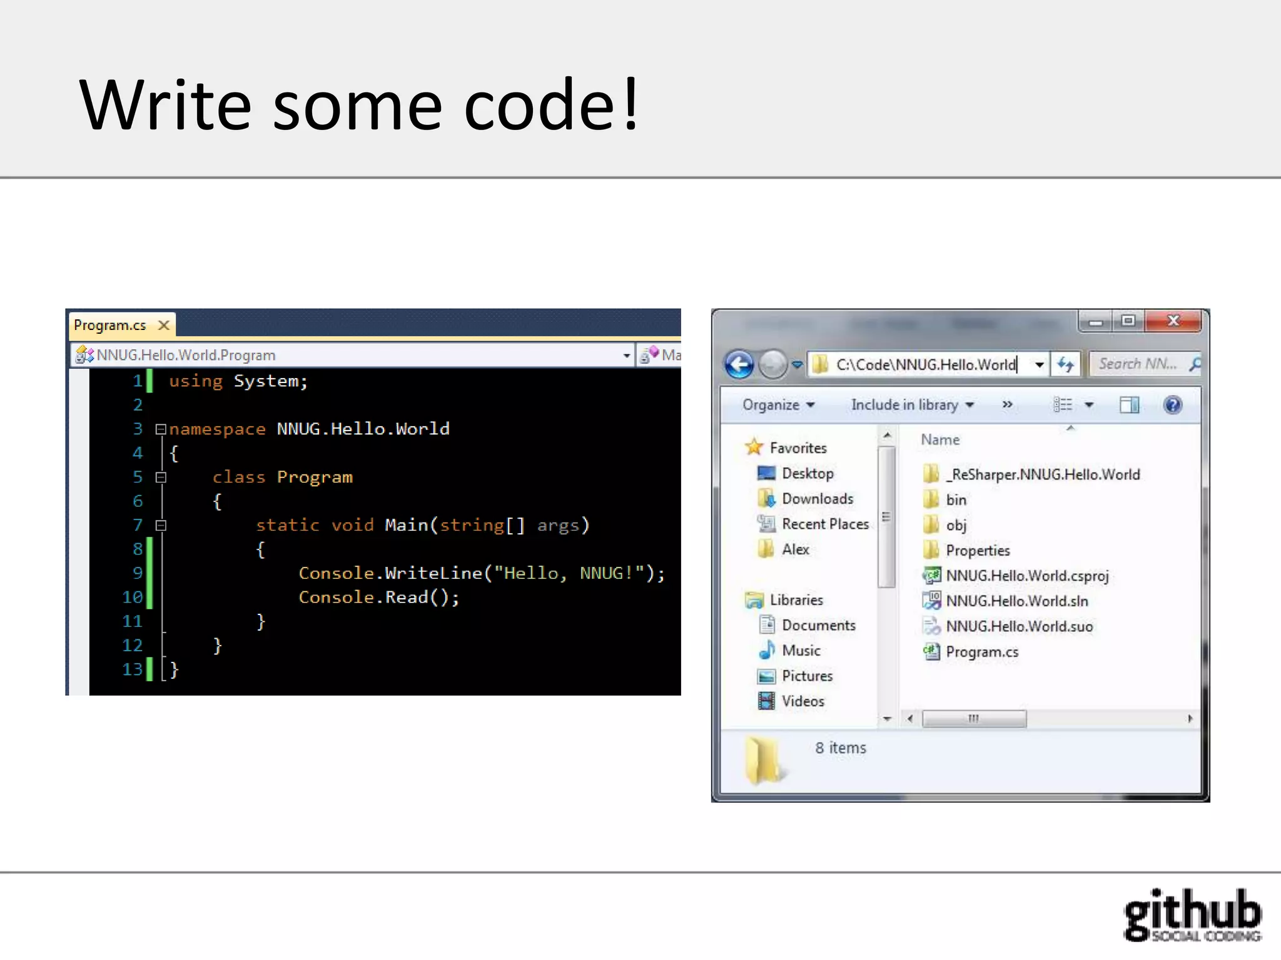Select NNUG.Hello.World.csproj file
The width and height of the screenshot is (1281, 960).
(x=1027, y=576)
